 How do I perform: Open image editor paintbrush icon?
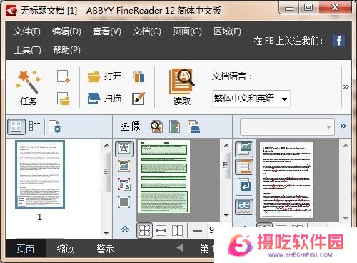click(x=139, y=99)
